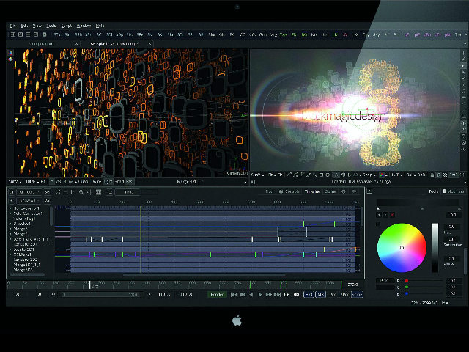Toggle Shad shadows in 3D viewer
The image size is (469, 352).
[x=119, y=181]
